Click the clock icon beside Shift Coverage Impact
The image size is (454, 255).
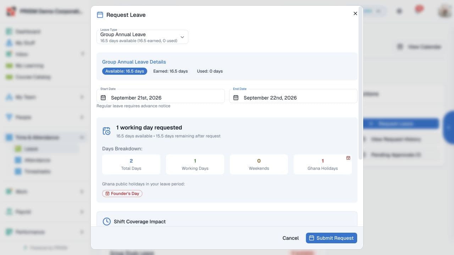click(x=106, y=221)
